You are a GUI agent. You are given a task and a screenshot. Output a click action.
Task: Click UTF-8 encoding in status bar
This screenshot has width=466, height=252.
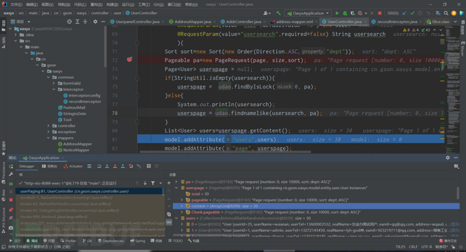coord(426,247)
